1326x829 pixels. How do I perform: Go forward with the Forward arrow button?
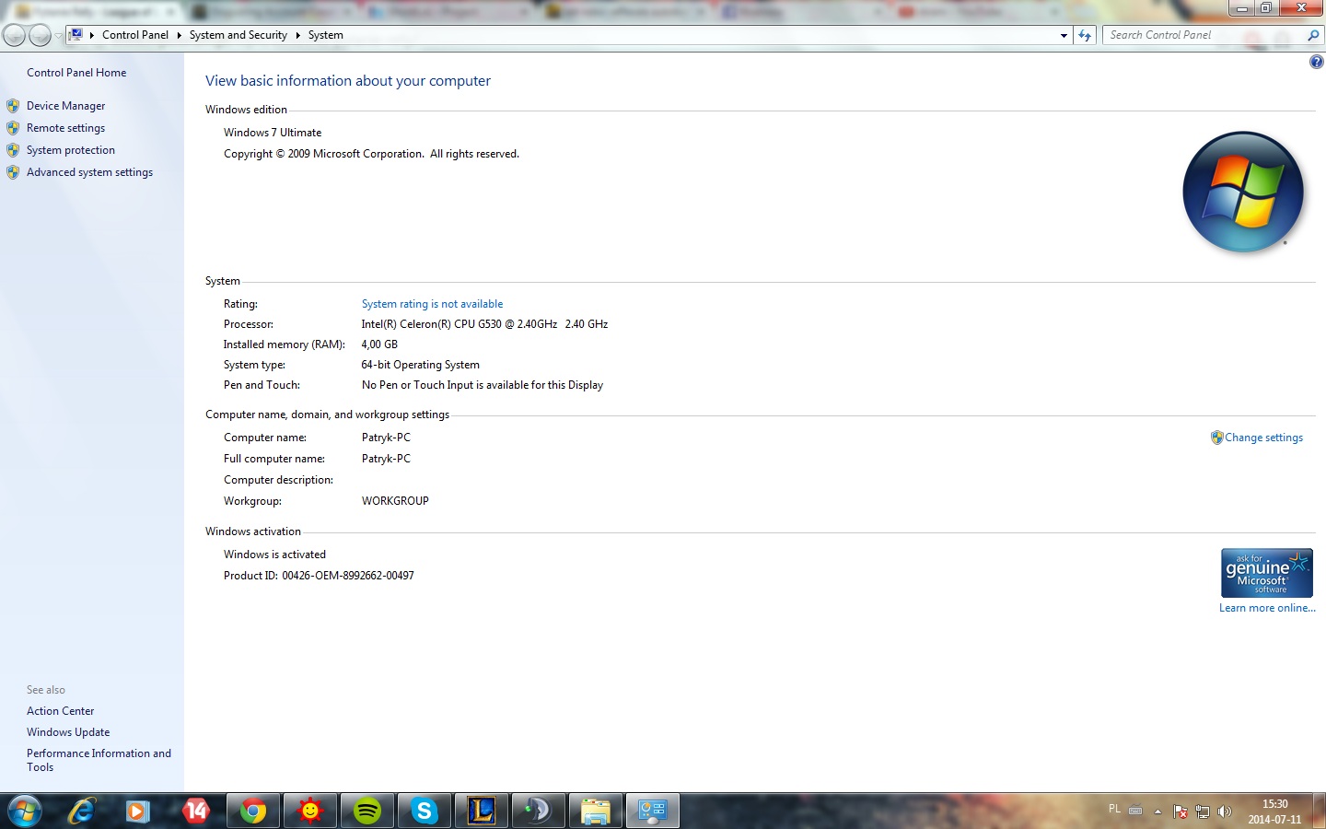tap(40, 35)
